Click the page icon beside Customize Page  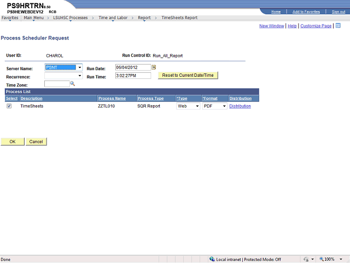tap(338, 26)
